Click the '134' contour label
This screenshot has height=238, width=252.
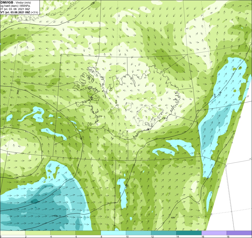[x=16, y=178]
